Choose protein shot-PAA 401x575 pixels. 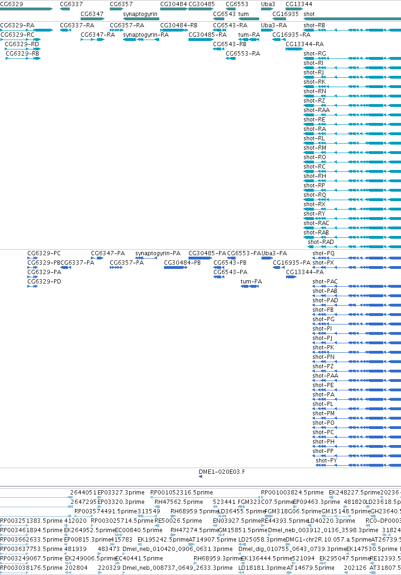click(x=326, y=375)
